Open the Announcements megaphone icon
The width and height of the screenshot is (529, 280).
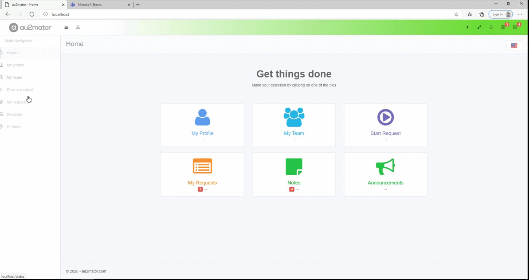(385, 167)
